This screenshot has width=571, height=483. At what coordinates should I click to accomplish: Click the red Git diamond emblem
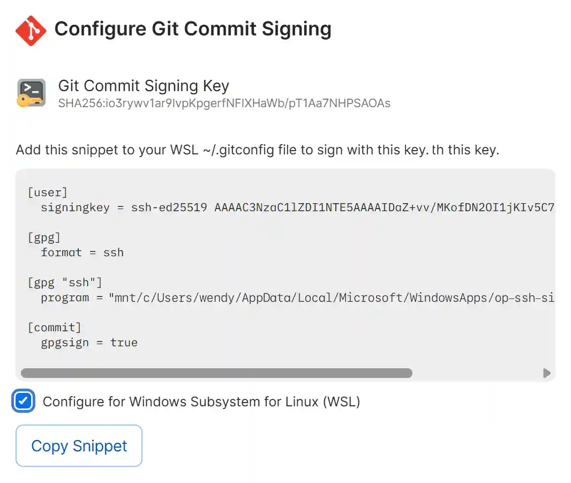coord(31,29)
